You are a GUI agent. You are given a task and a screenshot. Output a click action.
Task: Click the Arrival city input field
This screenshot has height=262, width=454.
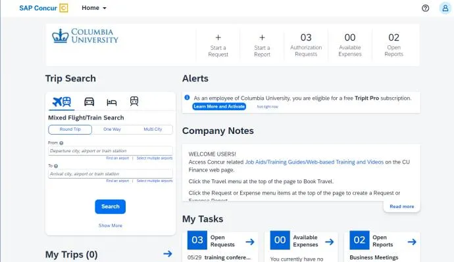(111, 174)
